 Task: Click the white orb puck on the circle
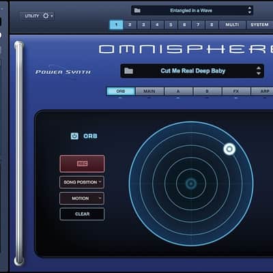click(x=229, y=149)
